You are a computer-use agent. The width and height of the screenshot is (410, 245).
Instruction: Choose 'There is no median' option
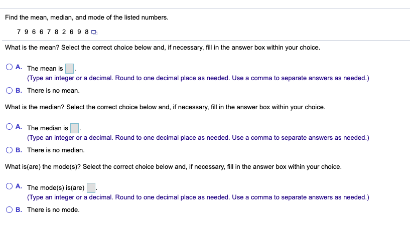click(9, 150)
